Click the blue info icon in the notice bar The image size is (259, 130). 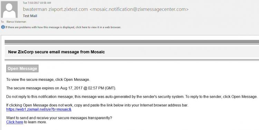pos(3,27)
